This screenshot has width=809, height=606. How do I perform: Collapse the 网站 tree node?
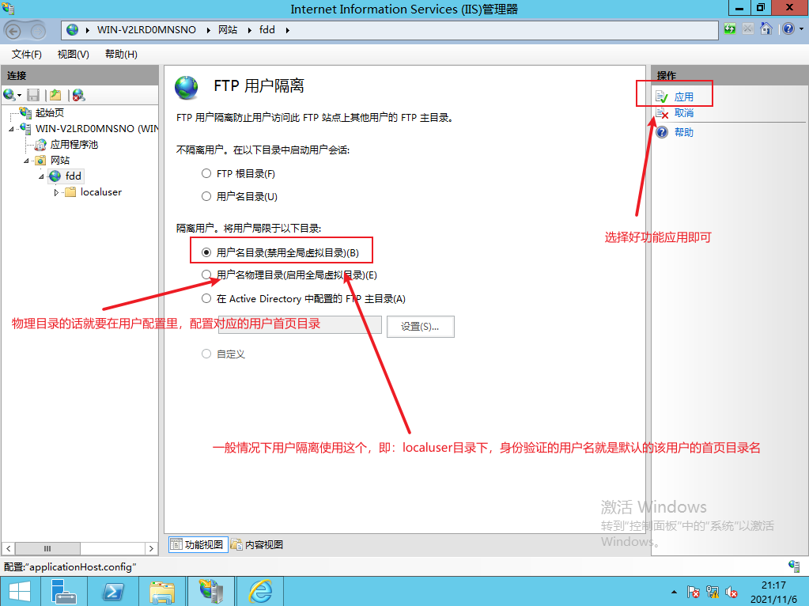26,161
